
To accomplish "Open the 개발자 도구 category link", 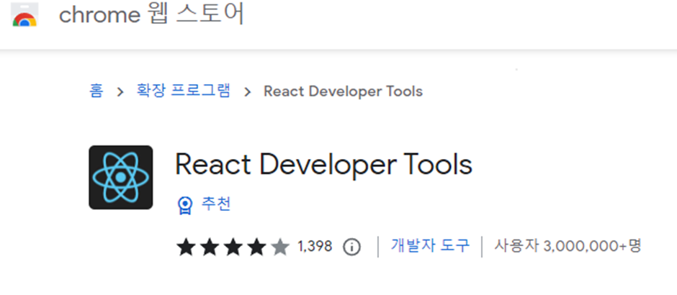I will (430, 245).
